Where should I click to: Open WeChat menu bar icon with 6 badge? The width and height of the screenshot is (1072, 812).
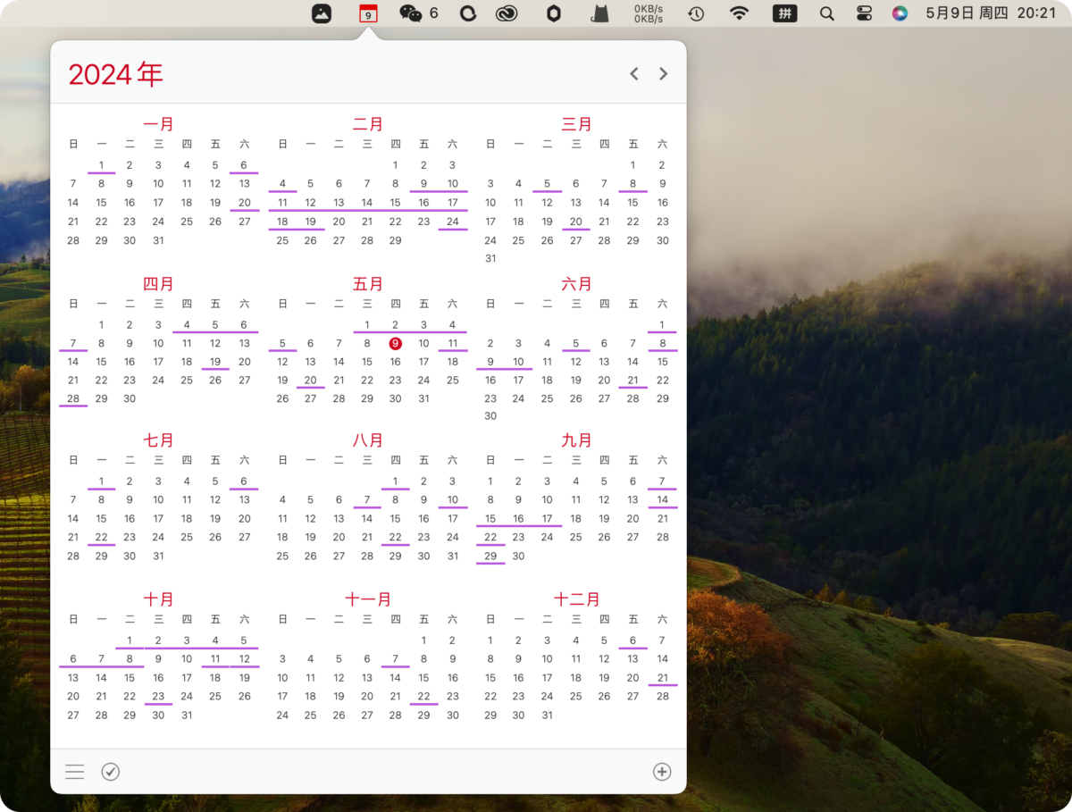click(x=419, y=13)
